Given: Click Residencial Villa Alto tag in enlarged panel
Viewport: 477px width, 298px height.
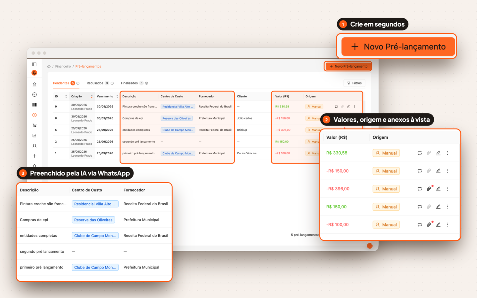Looking at the screenshot, I should [x=95, y=204].
